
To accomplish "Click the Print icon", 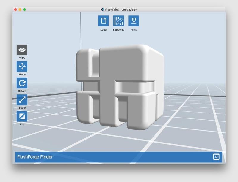I will pos(134,21).
